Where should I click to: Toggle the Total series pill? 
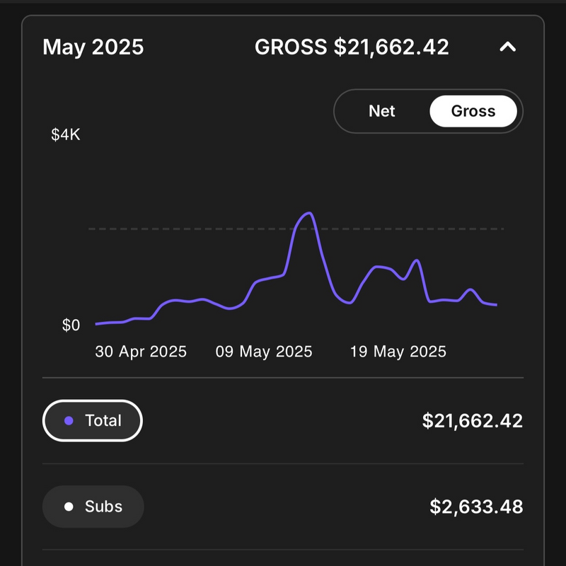93,420
